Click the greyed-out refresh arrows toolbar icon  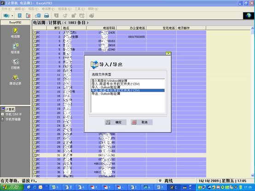65,16
